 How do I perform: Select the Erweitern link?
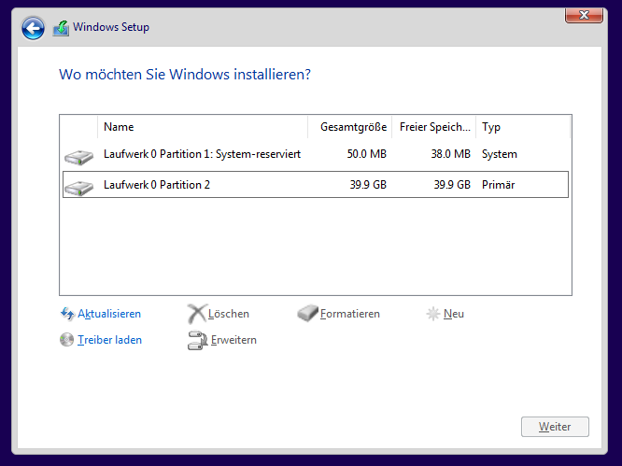click(x=233, y=340)
